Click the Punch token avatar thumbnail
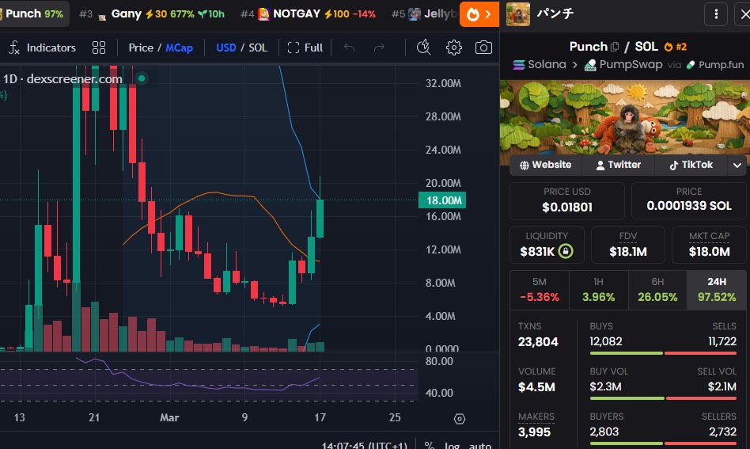 click(518, 14)
